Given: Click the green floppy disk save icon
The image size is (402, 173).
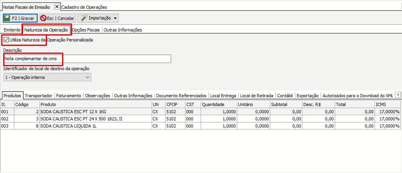Looking at the screenshot, I should pos(7,18).
